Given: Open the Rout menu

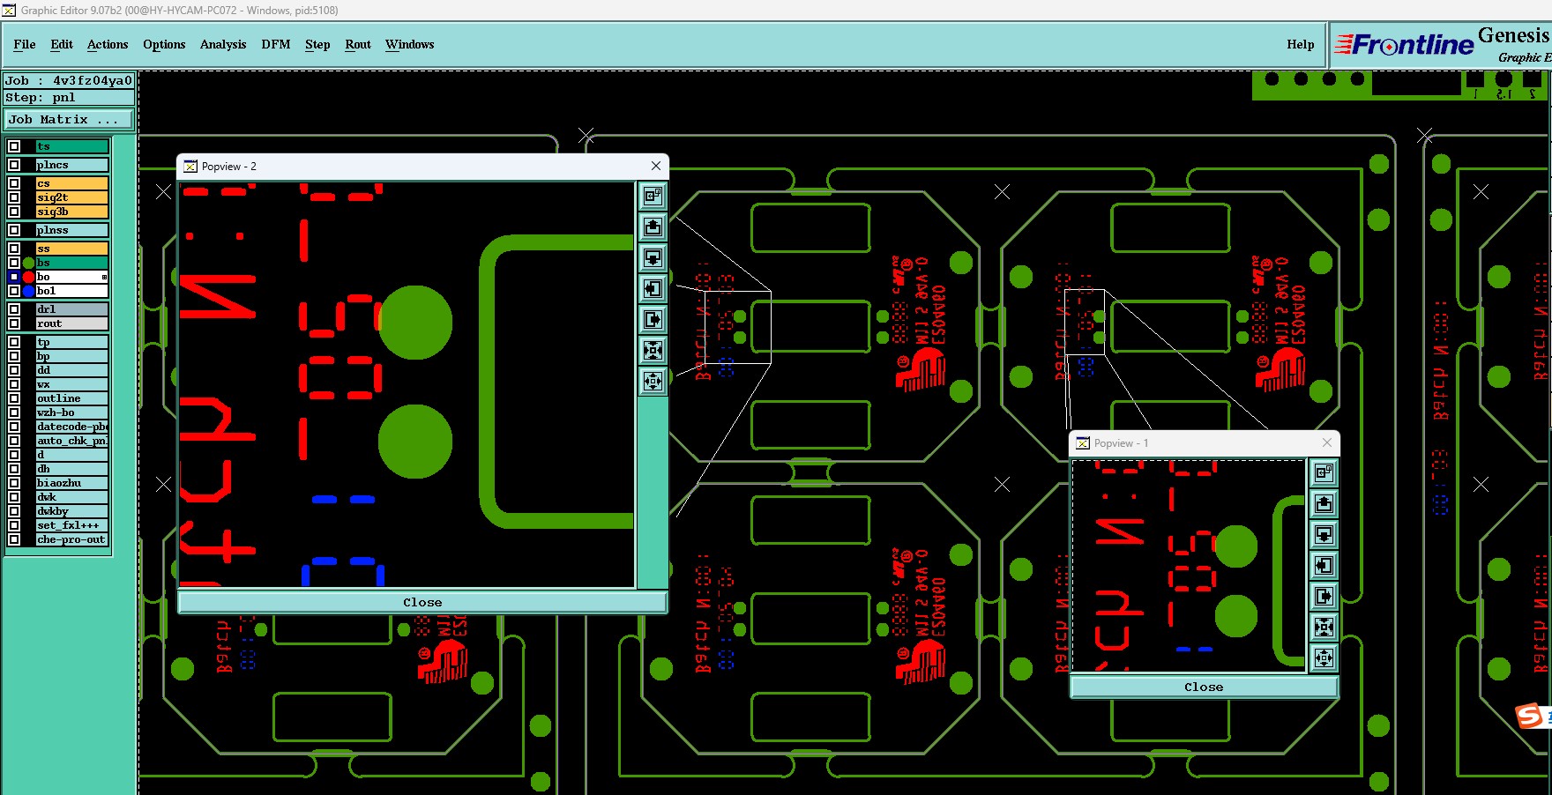Looking at the screenshot, I should coord(358,44).
